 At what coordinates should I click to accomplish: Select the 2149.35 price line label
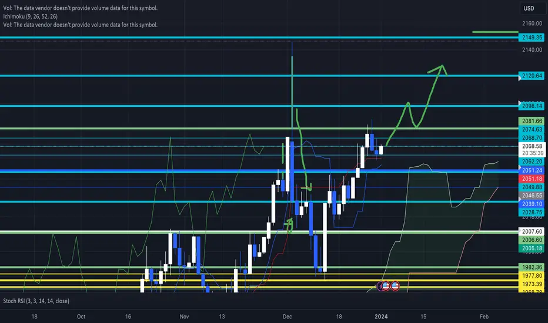click(531, 38)
